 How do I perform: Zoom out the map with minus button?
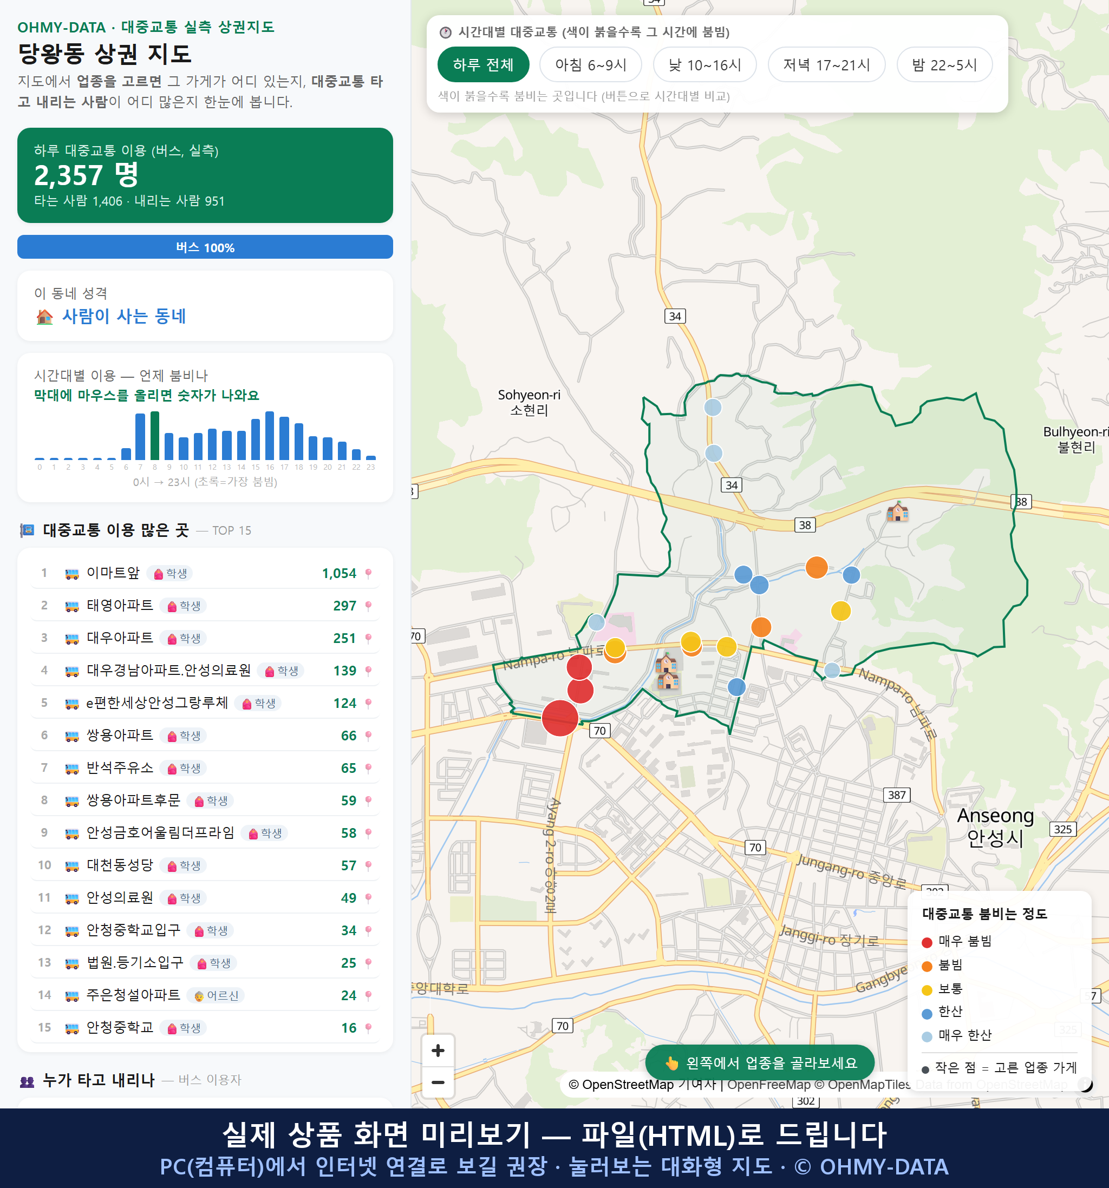pyautogui.click(x=438, y=1082)
